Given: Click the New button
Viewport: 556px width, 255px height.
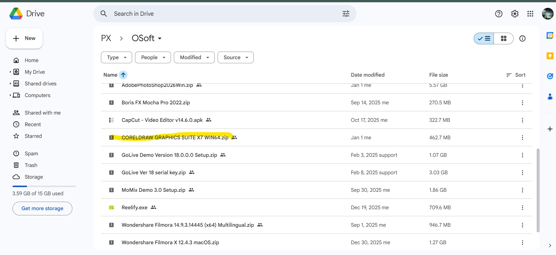Looking at the screenshot, I should (x=24, y=38).
